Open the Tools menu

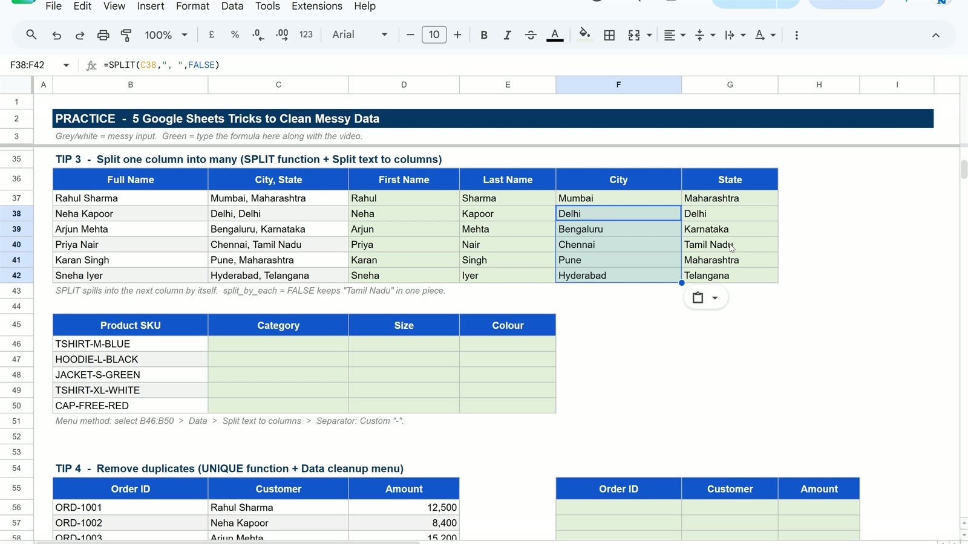(267, 6)
